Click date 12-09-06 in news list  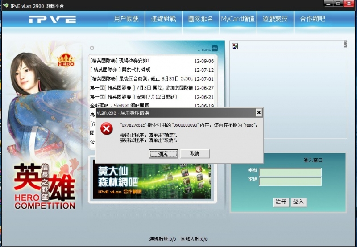point(204,61)
